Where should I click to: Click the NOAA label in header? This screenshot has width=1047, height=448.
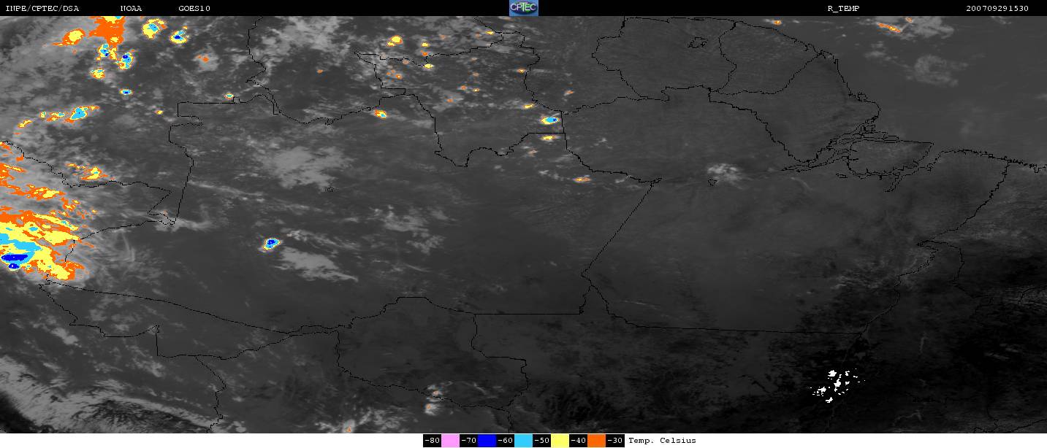click(x=131, y=8)
